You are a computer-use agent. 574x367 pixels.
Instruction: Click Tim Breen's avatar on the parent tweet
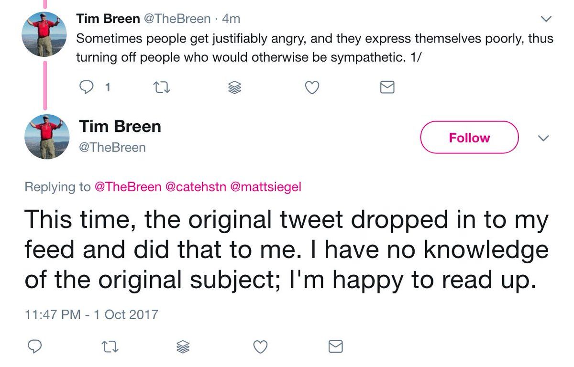[44, 34]
